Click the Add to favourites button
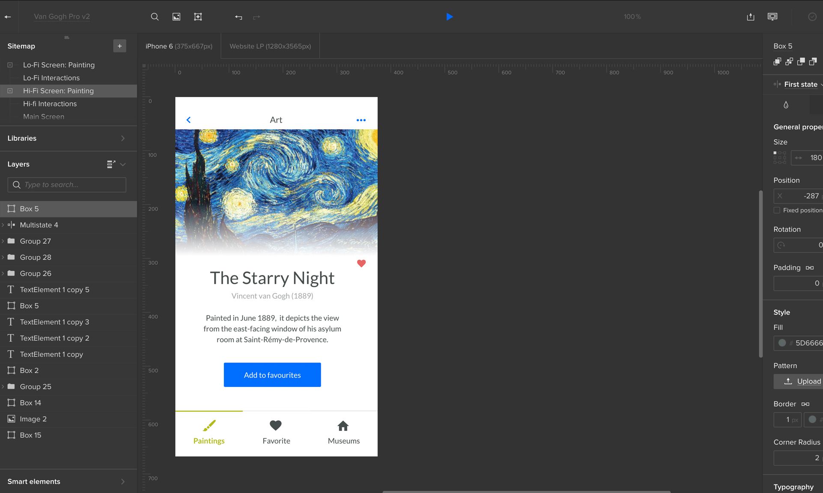The image size is (823, 493). [272, 375]
